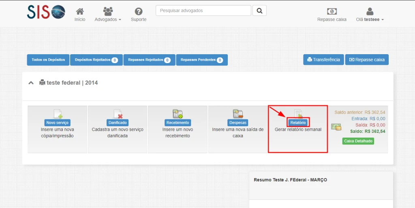Focus the Pesquisar advogados search field

203,11
